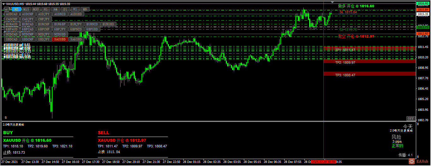Click the red short-entry label ending 1812.97
The width and height of the screenshot is (431, 166).
point(356,36)
